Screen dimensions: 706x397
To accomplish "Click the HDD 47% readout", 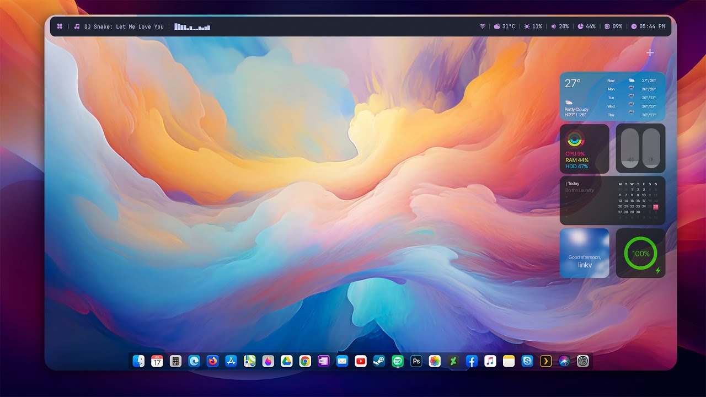I will coord(577,166).
